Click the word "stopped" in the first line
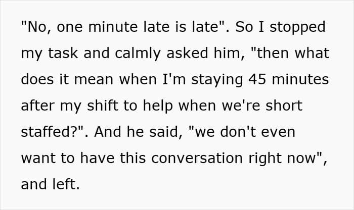 point(299,27)
